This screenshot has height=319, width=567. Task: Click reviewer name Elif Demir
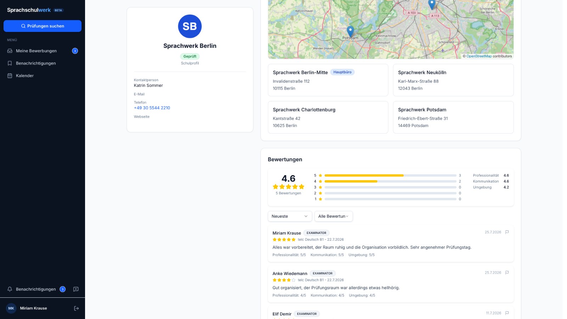point(282,314)
